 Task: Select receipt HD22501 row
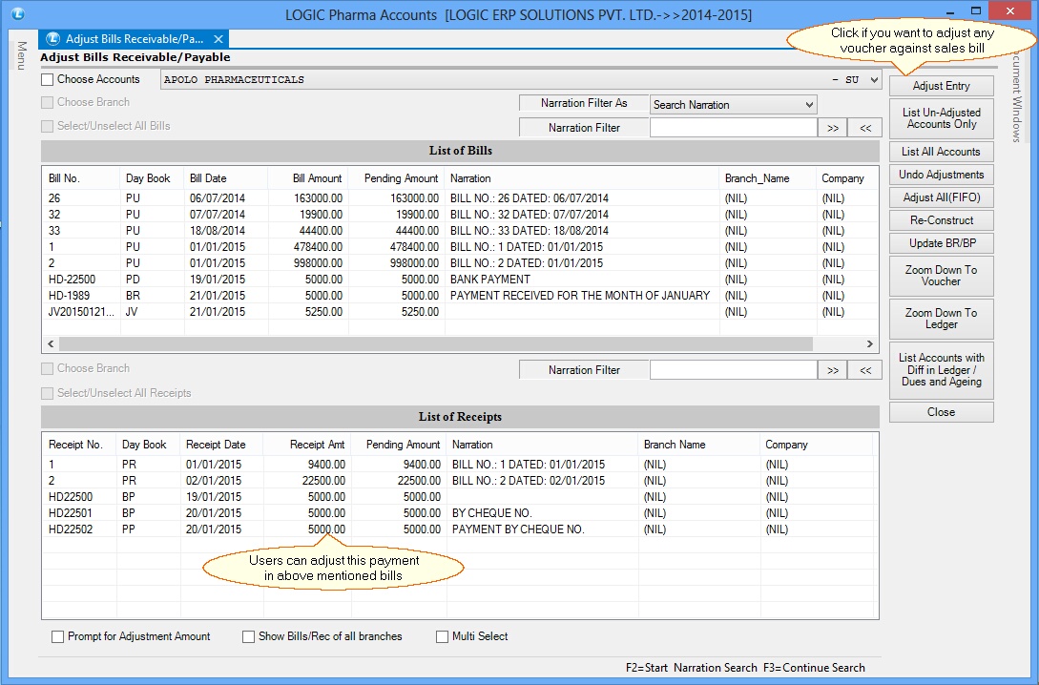pyautogui.click(x=461, y=513)
